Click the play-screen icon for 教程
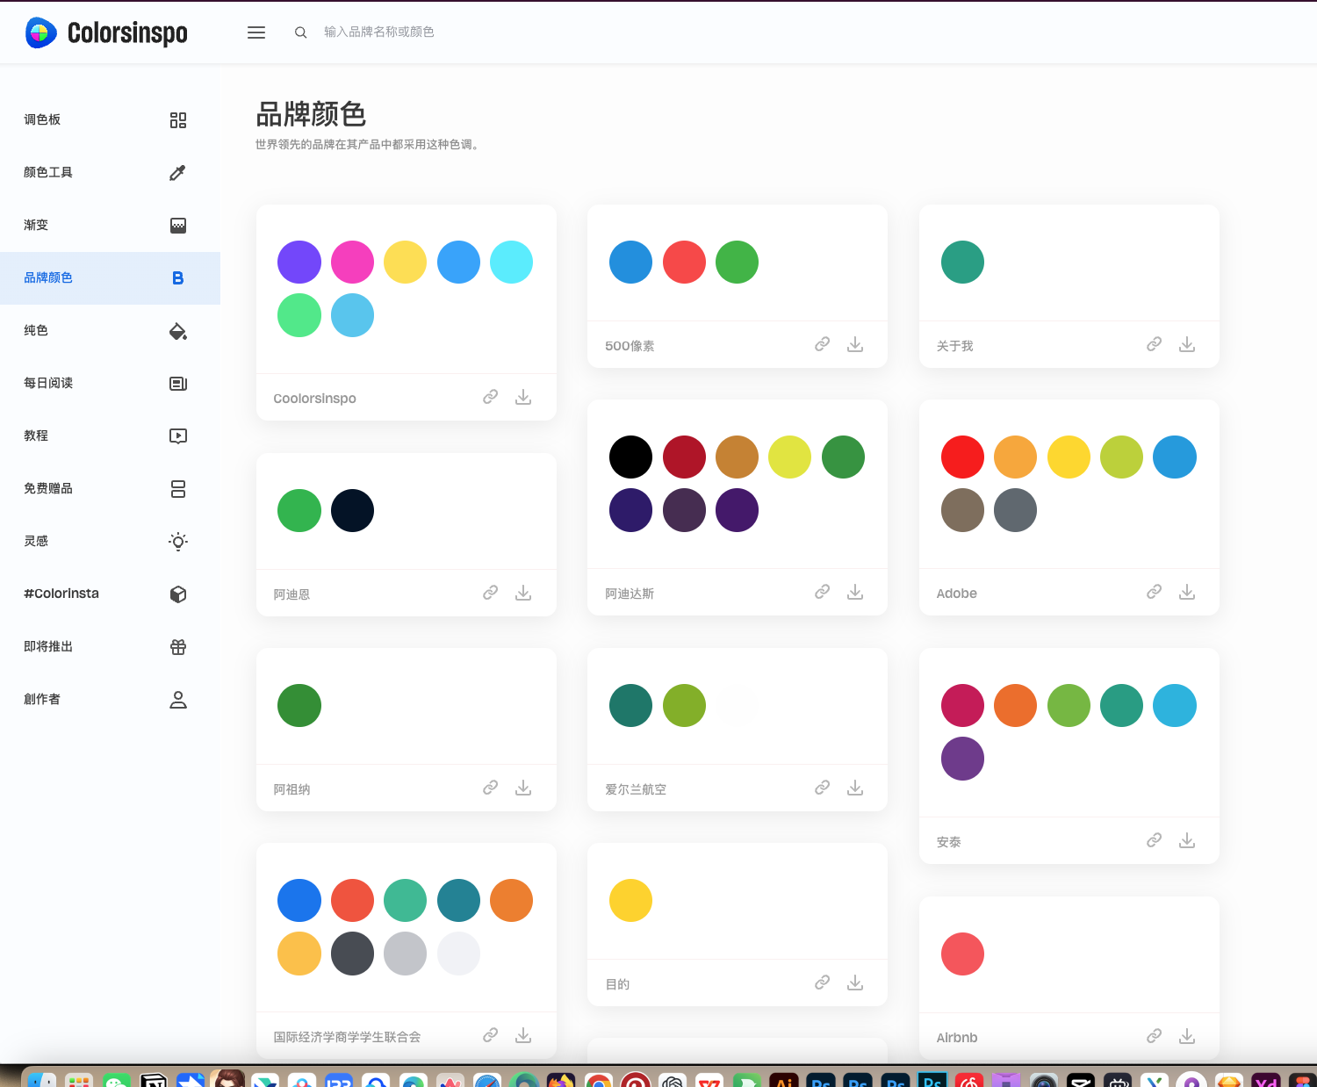Screen dimensions: 1317x1087 [178, 436]
